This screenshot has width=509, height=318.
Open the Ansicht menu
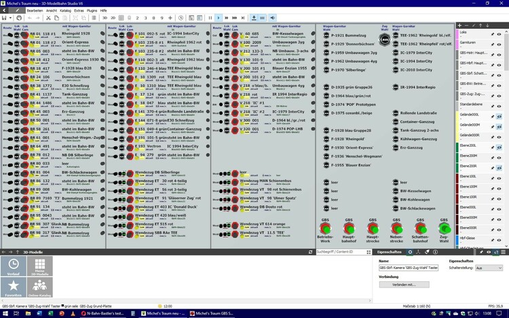click(52, 10)
